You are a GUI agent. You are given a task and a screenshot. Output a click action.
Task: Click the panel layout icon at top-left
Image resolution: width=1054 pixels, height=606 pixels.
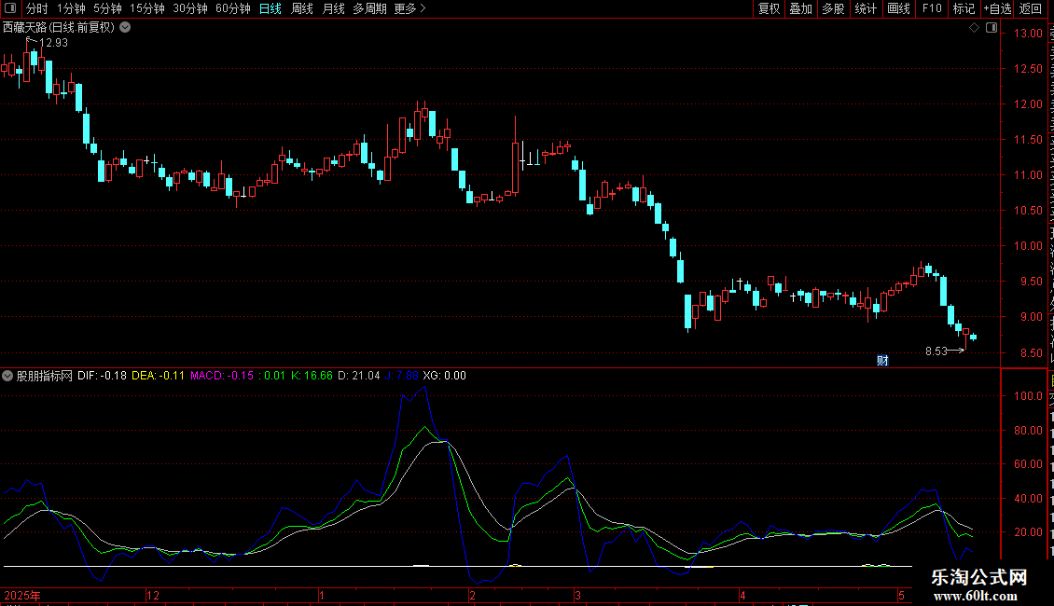(10, 8)
